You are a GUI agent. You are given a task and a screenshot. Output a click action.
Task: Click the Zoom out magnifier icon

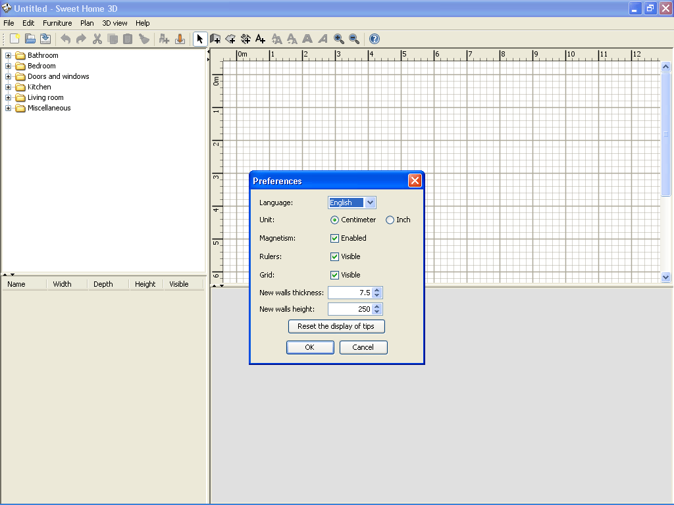coord(354,39)
